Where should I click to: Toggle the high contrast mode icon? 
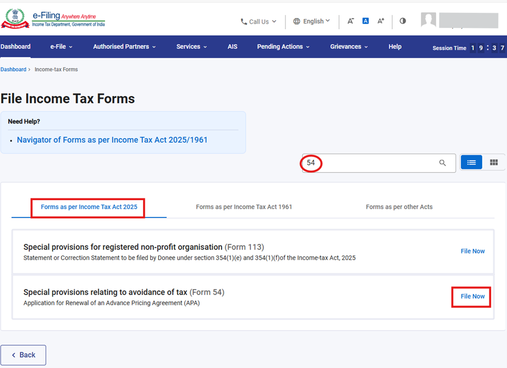[402, 21]
